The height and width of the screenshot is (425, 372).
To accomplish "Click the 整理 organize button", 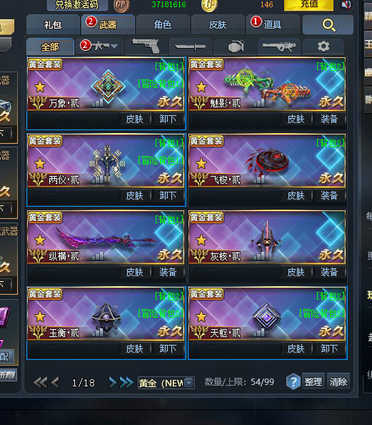I will click(x=313, y=381).
